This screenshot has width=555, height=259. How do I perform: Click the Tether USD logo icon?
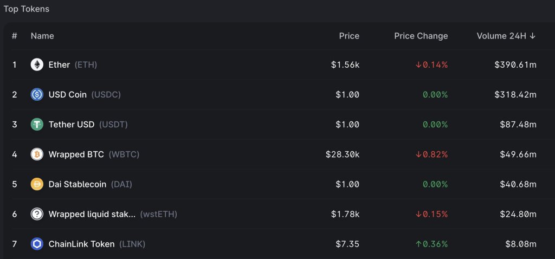(x=37, y=125)
